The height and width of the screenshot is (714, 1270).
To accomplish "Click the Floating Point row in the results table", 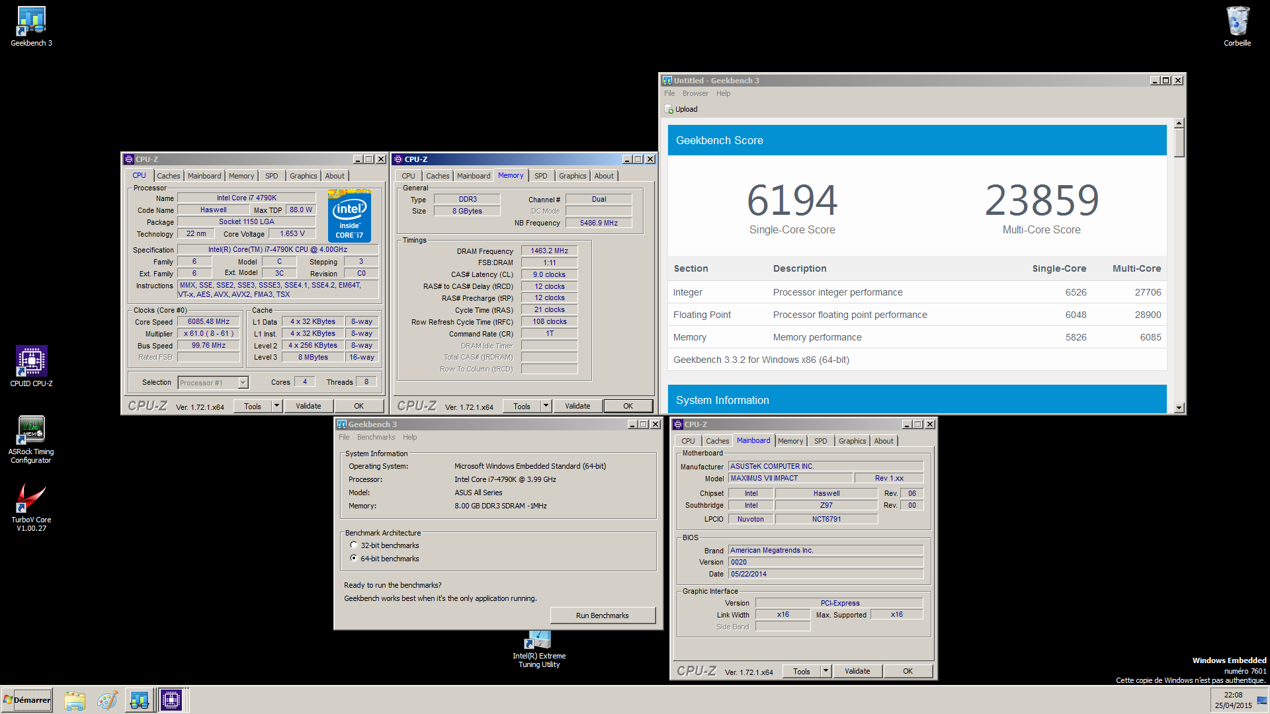I will click(x=917, y=315).
